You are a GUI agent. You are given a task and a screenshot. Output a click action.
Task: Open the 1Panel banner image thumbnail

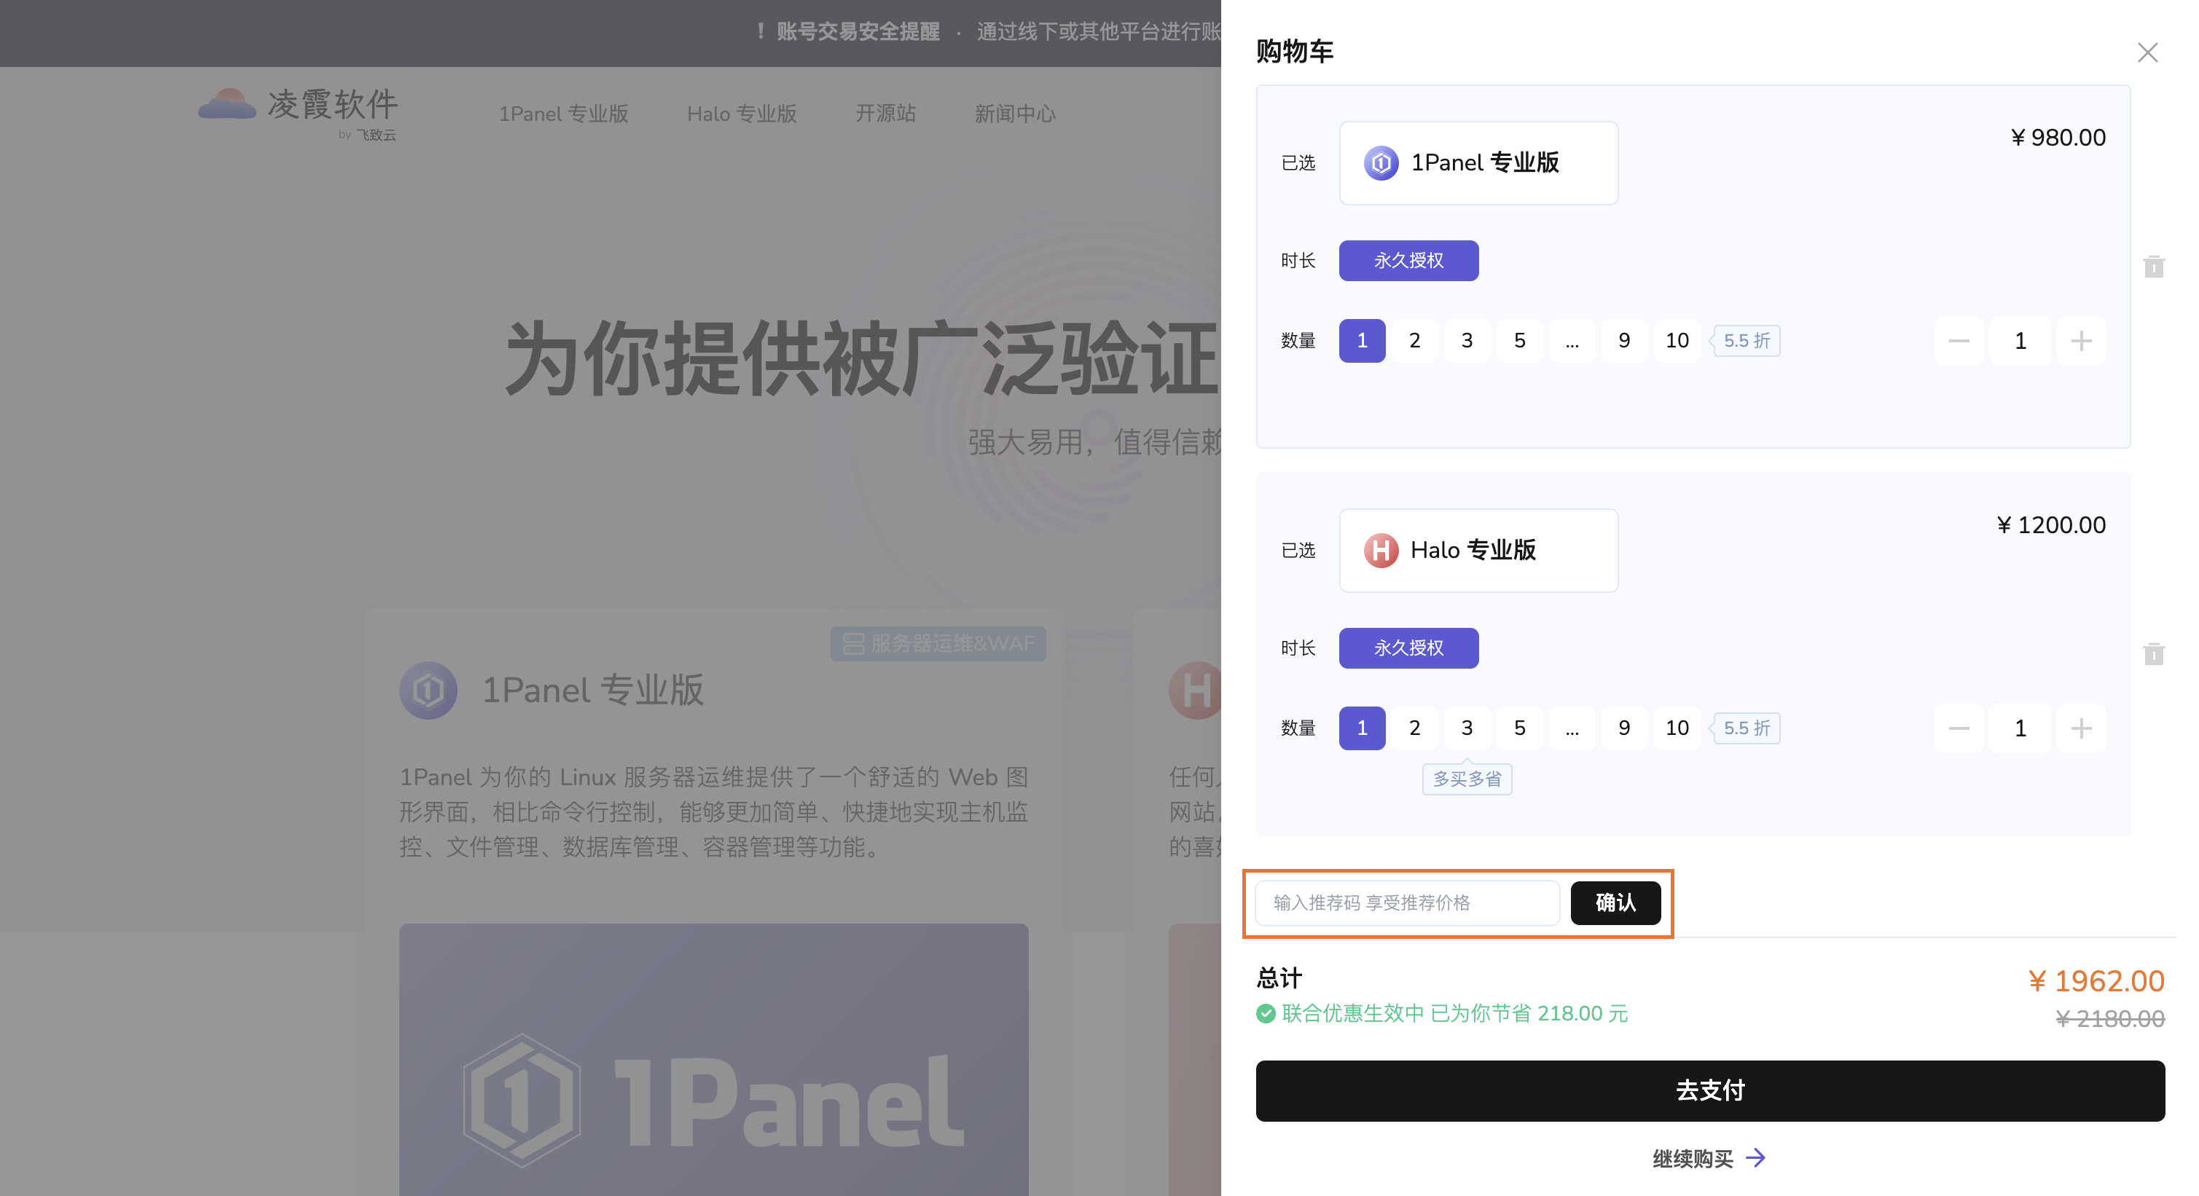713,1060
